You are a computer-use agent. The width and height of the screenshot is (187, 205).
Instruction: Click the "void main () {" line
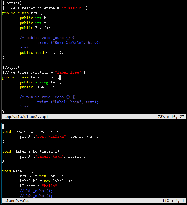(18, 171)
